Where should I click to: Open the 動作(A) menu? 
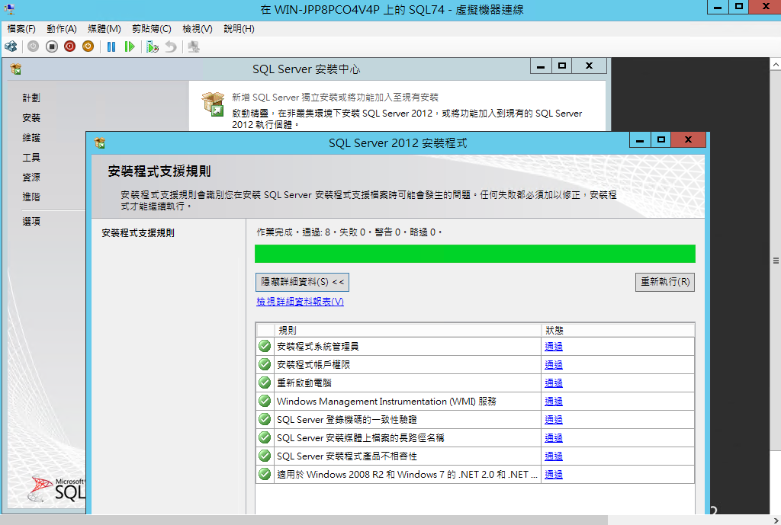(x=62, y=29)
